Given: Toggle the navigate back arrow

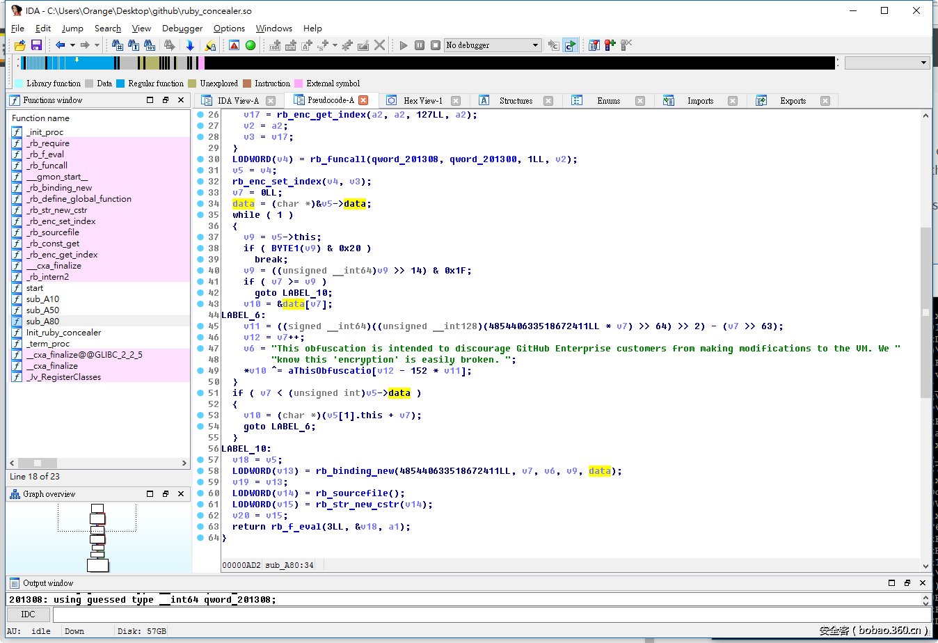Looking at the screenshot, I should pos(60,45).
